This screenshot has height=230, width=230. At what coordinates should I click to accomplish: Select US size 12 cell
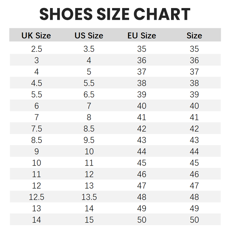pyautogui.click(x=89, y=174)
